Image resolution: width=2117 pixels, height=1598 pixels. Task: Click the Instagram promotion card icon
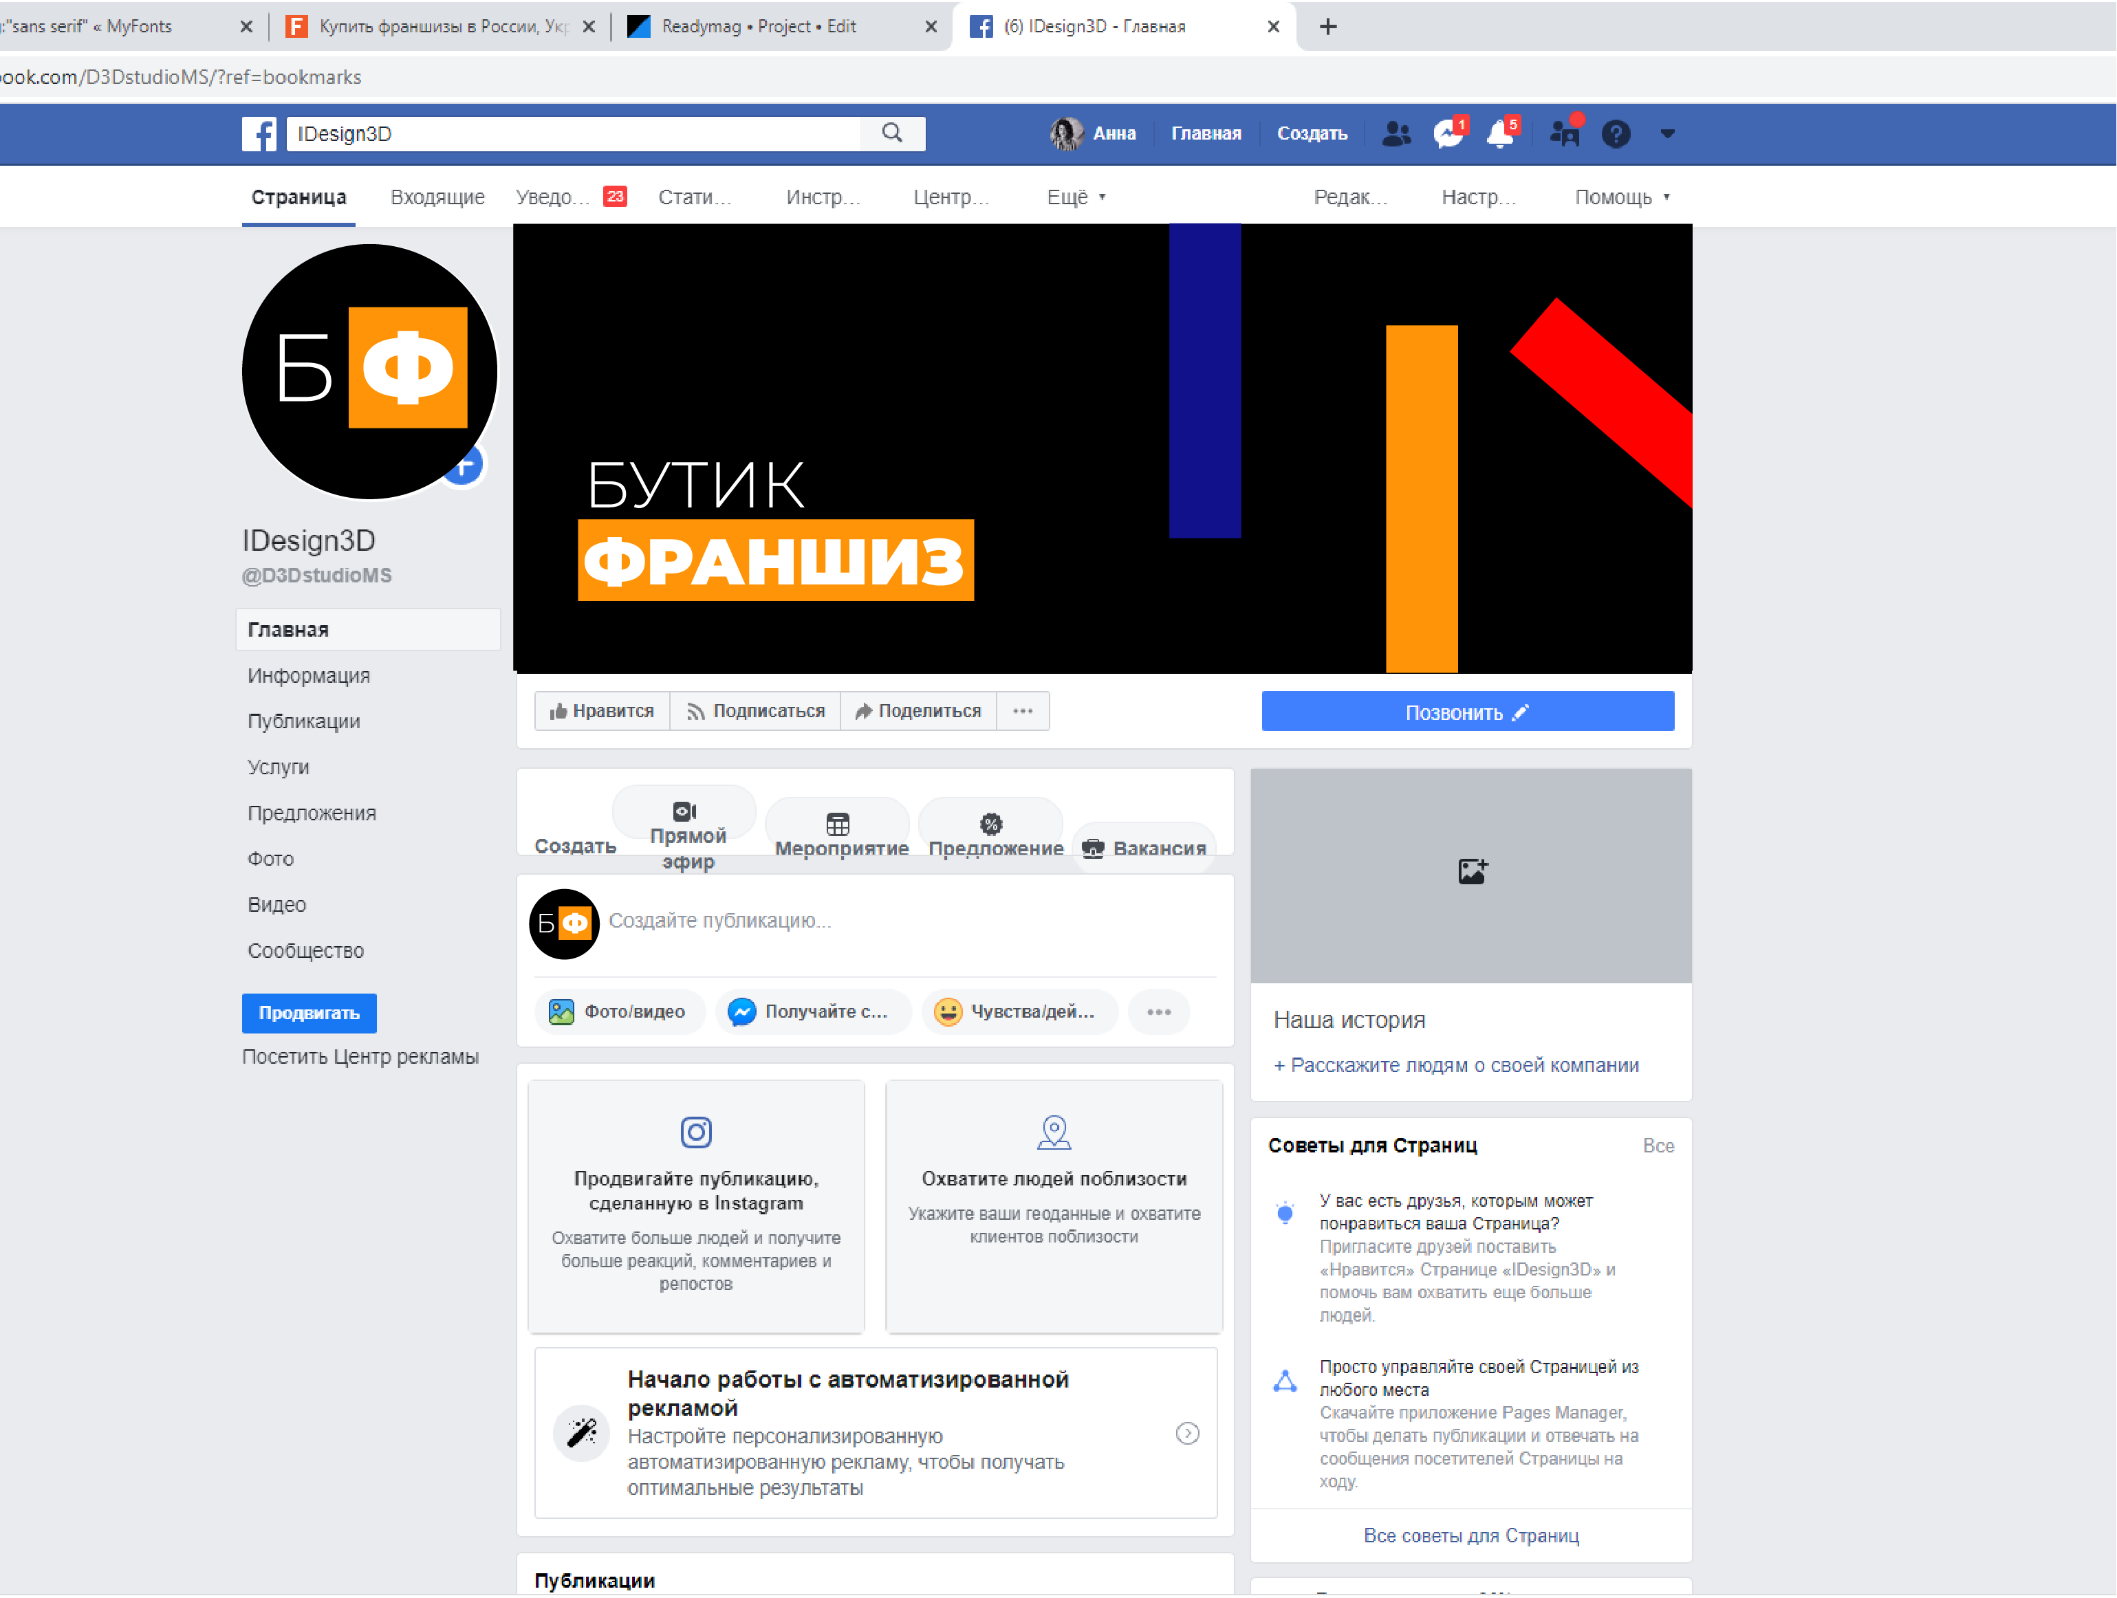696,1132
